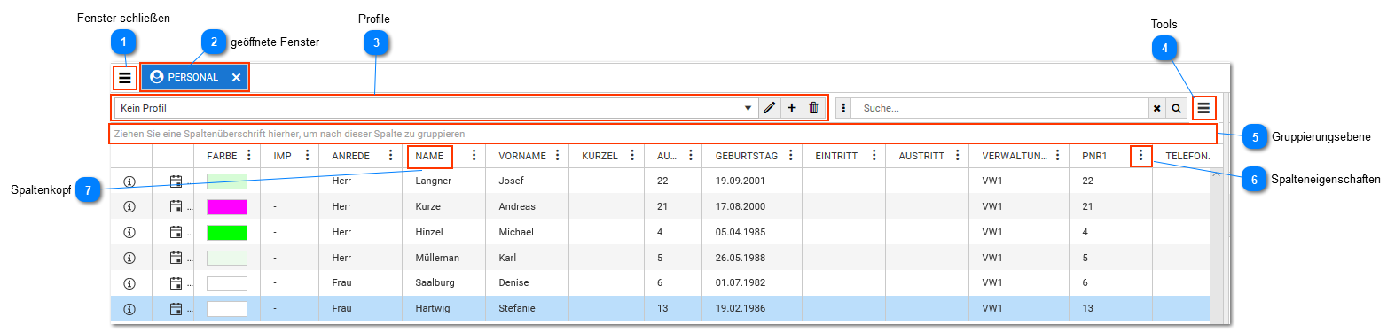Screen dimensions: 1395x332
Task: Open calendar icon for Kurze row
Action: [x=176, y=207]
